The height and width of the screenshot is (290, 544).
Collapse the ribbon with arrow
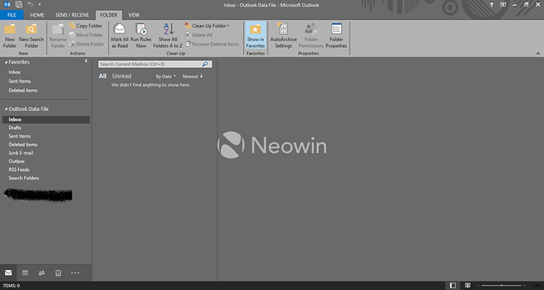click(538, 54)
